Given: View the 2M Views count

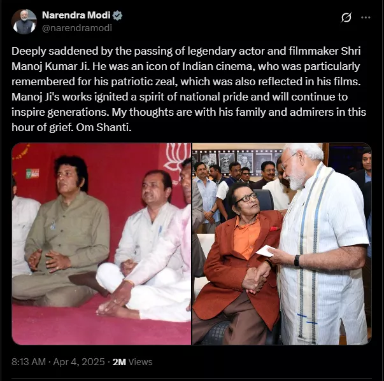Looking at the screenshot, I should click(132, 362).
